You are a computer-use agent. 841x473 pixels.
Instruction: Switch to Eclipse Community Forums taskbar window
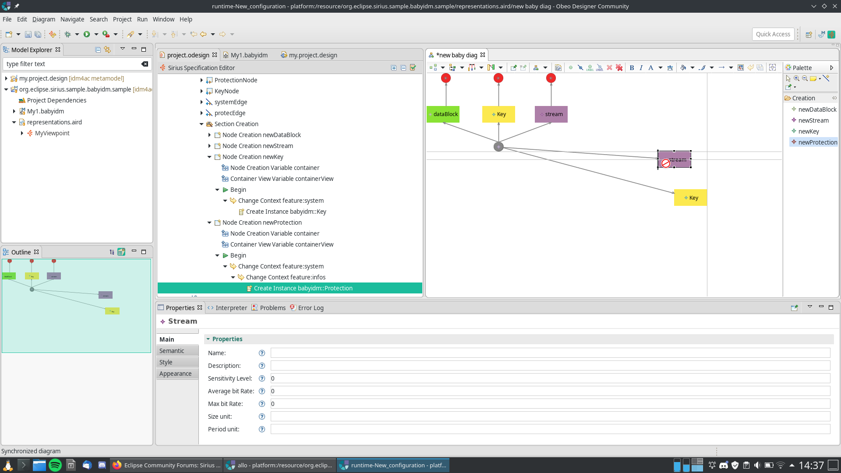click(x=166, y=465)
